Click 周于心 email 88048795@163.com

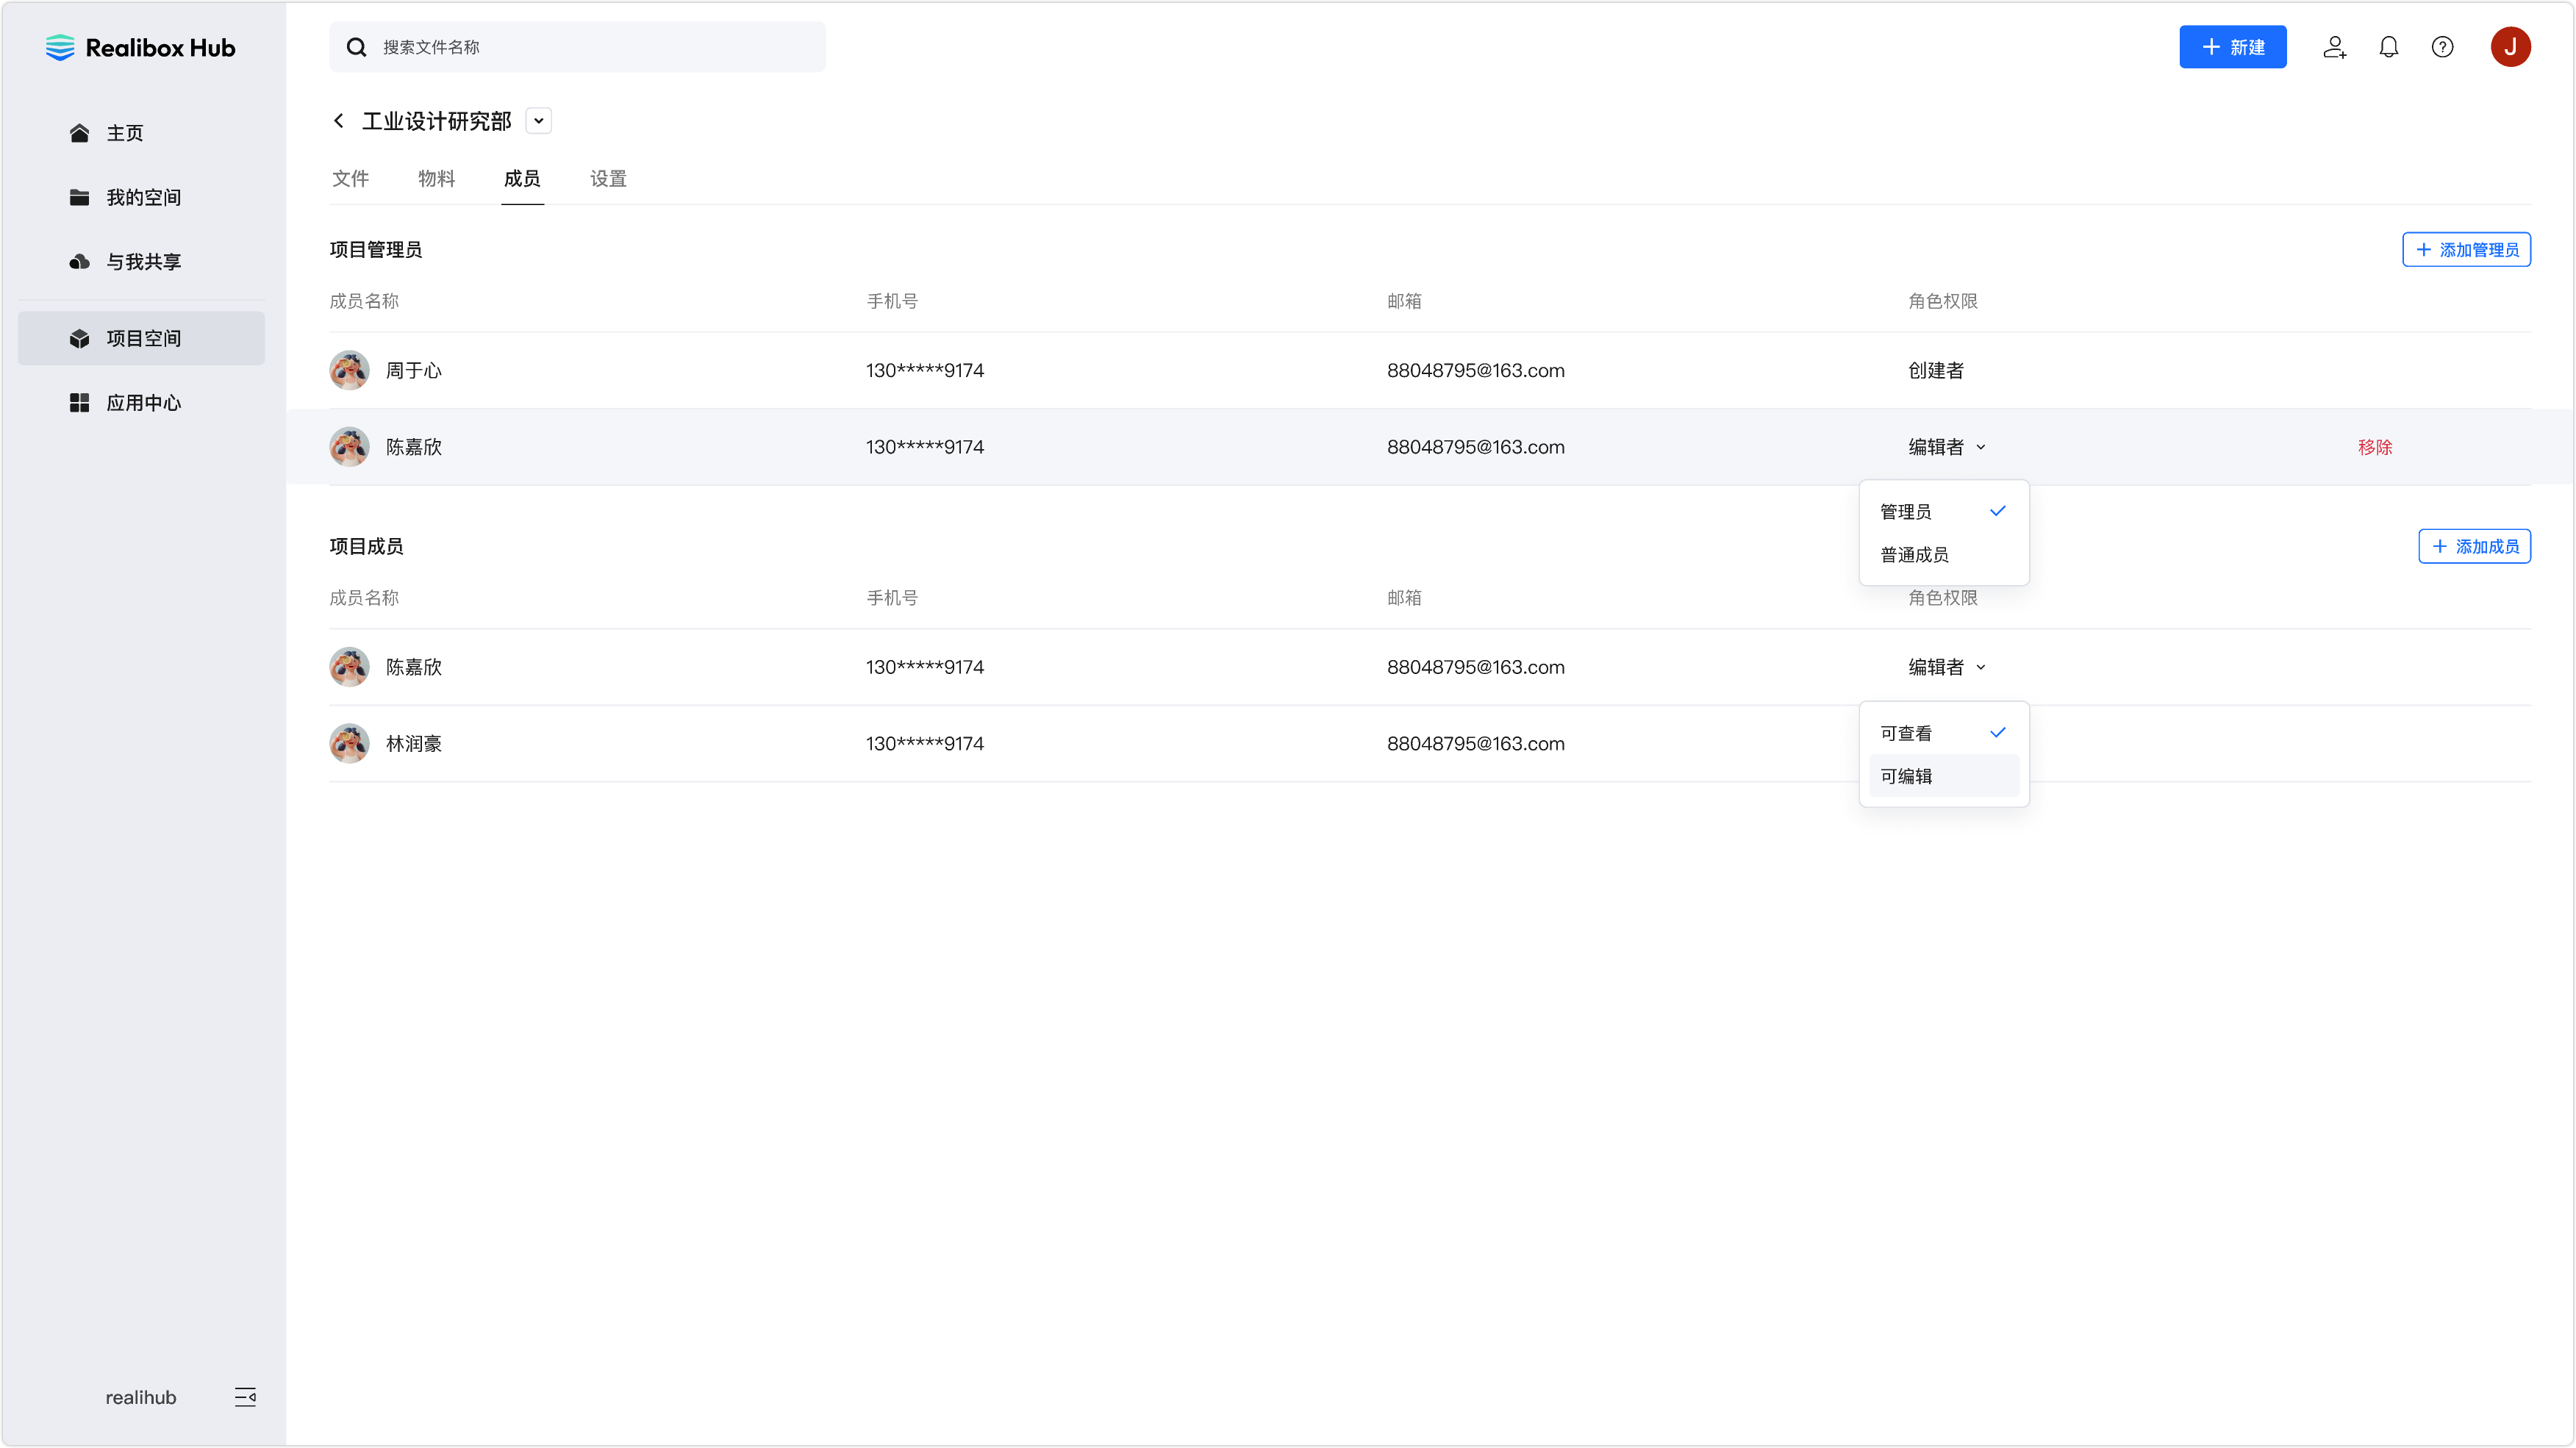point(1475,371)
